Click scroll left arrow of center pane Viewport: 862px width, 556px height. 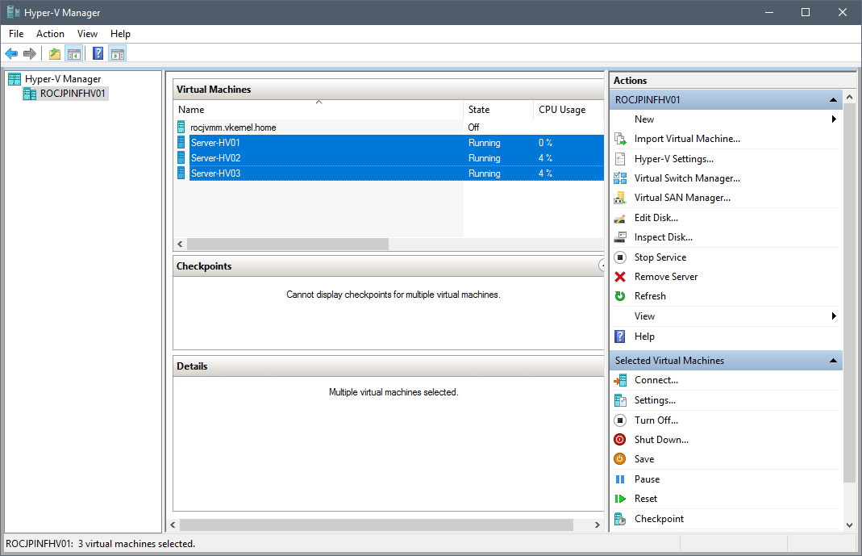pyautogui.click(x=173, y=525)
